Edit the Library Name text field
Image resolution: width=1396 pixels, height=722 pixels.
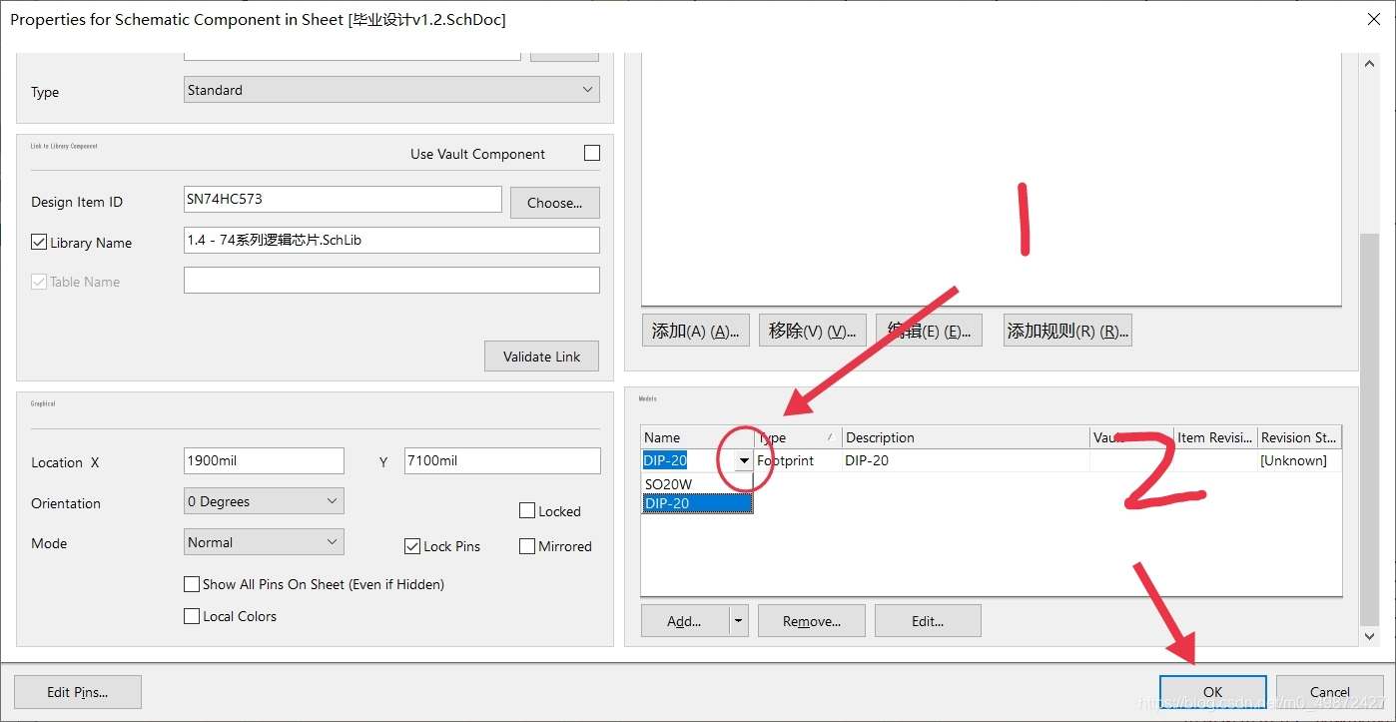pyautogui.click(x=391, y=240)
